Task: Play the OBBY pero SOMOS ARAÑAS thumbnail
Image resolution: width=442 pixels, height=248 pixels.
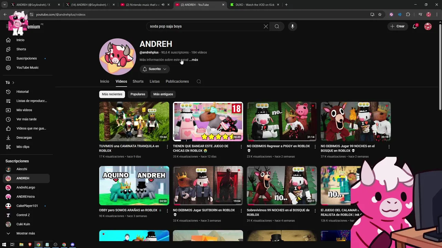Action: pos(134,186)
